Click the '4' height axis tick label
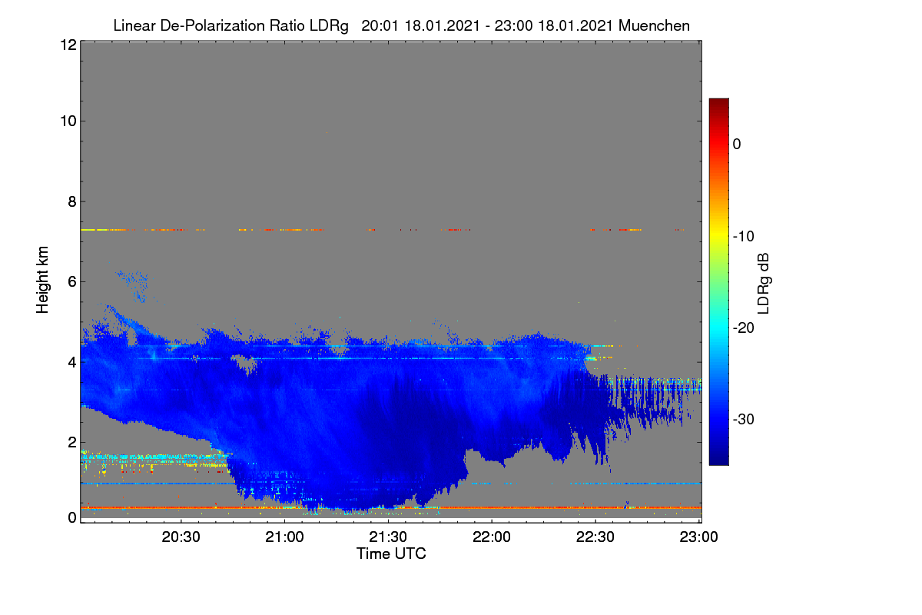The width and height of the screenshot is (922, 615). click(x=71, y=362)
